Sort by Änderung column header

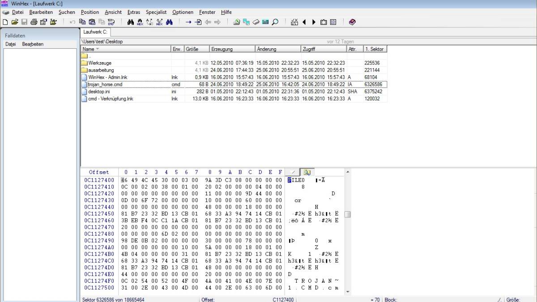point(278,49)
